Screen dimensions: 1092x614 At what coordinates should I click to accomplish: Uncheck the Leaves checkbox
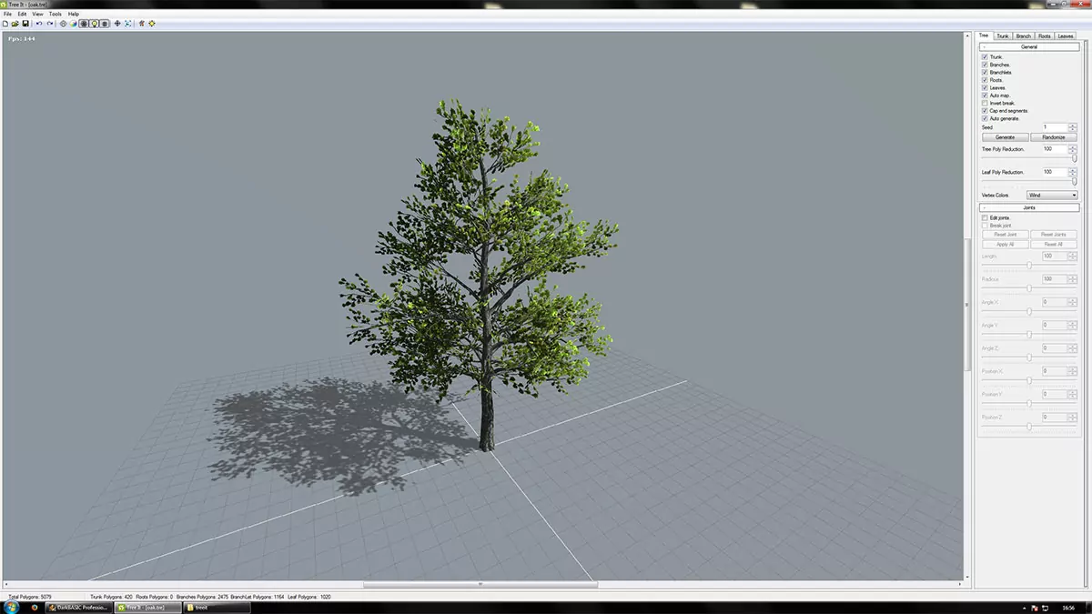point(985,87)
